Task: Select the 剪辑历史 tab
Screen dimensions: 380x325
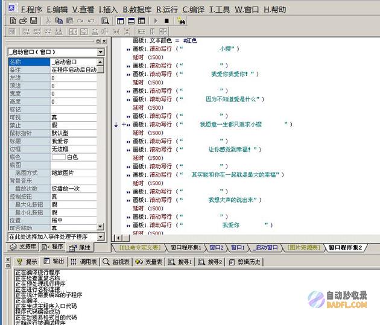Action: coord(245,262)
